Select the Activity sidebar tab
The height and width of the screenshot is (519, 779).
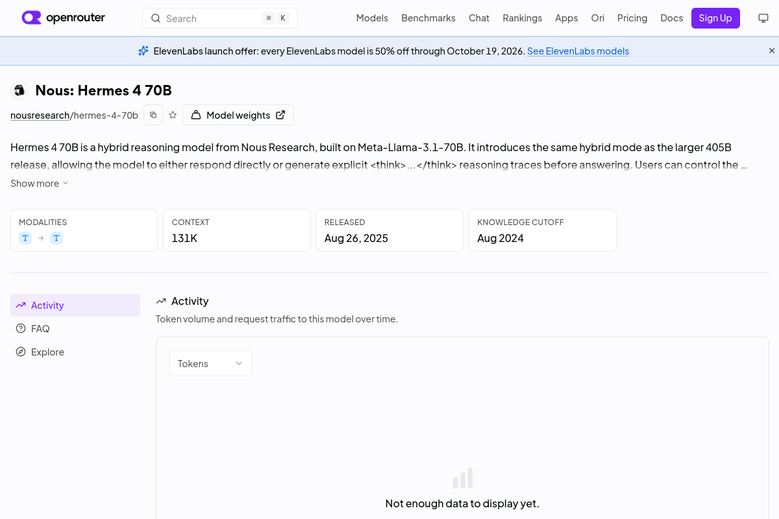click(75, 306)
